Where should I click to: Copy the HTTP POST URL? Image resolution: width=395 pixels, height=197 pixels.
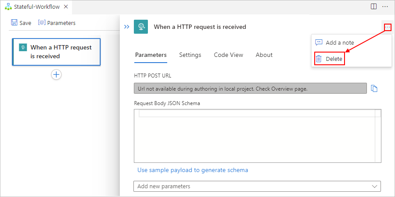coord(374,88)
